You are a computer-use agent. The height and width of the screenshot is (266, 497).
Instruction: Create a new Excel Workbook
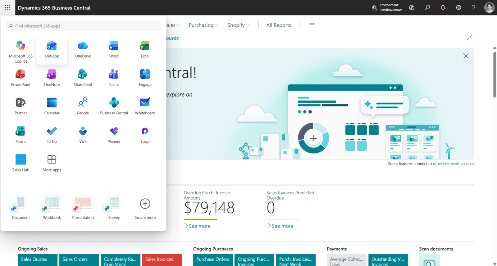point(52,208)
